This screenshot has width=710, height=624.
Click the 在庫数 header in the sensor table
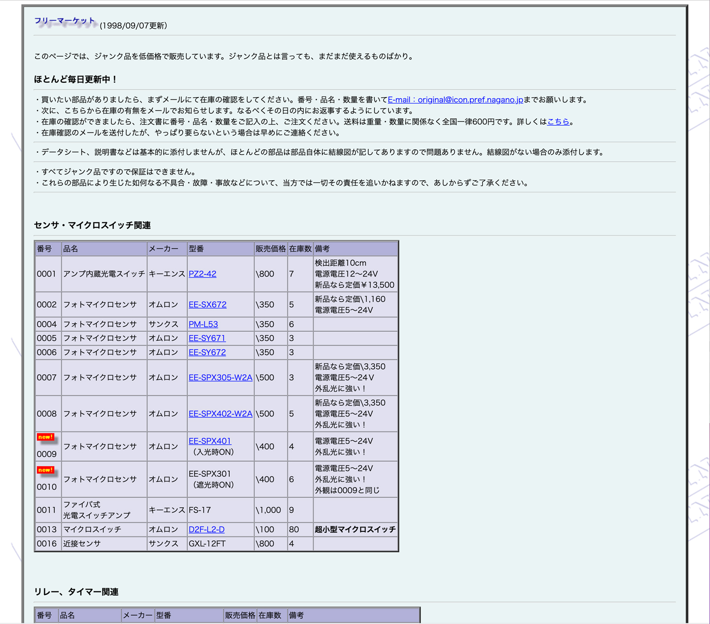point(300,249)
